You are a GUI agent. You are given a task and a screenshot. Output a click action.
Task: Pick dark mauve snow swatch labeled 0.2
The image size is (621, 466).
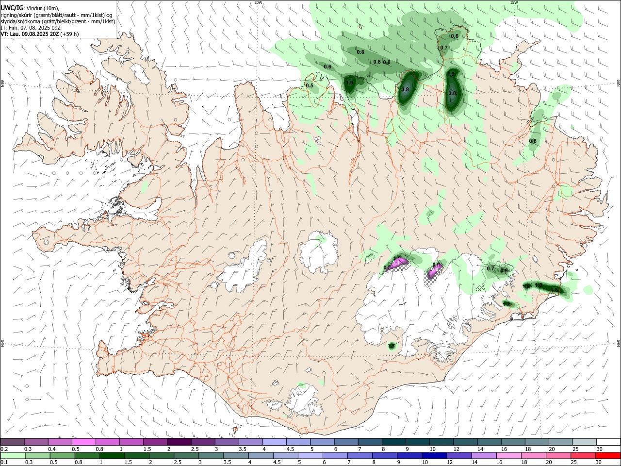click(12, 442)
